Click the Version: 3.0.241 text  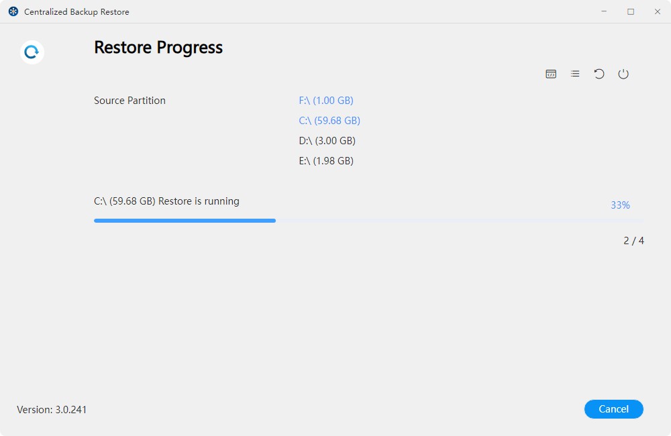click(x=52, y=409)
